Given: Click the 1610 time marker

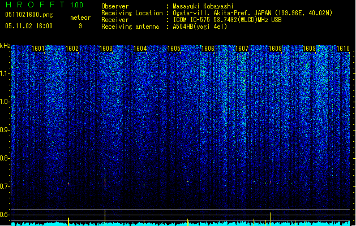Looking at the screenshot, I should pos(344,49).
